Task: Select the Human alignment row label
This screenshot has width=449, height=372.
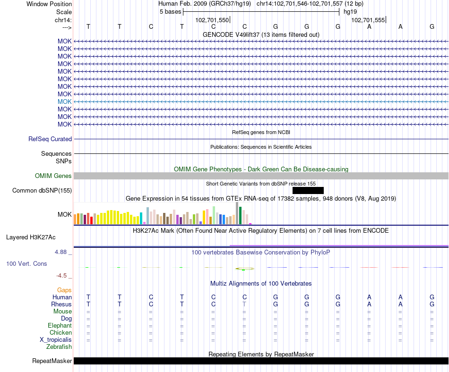Action: coord(62,297)
